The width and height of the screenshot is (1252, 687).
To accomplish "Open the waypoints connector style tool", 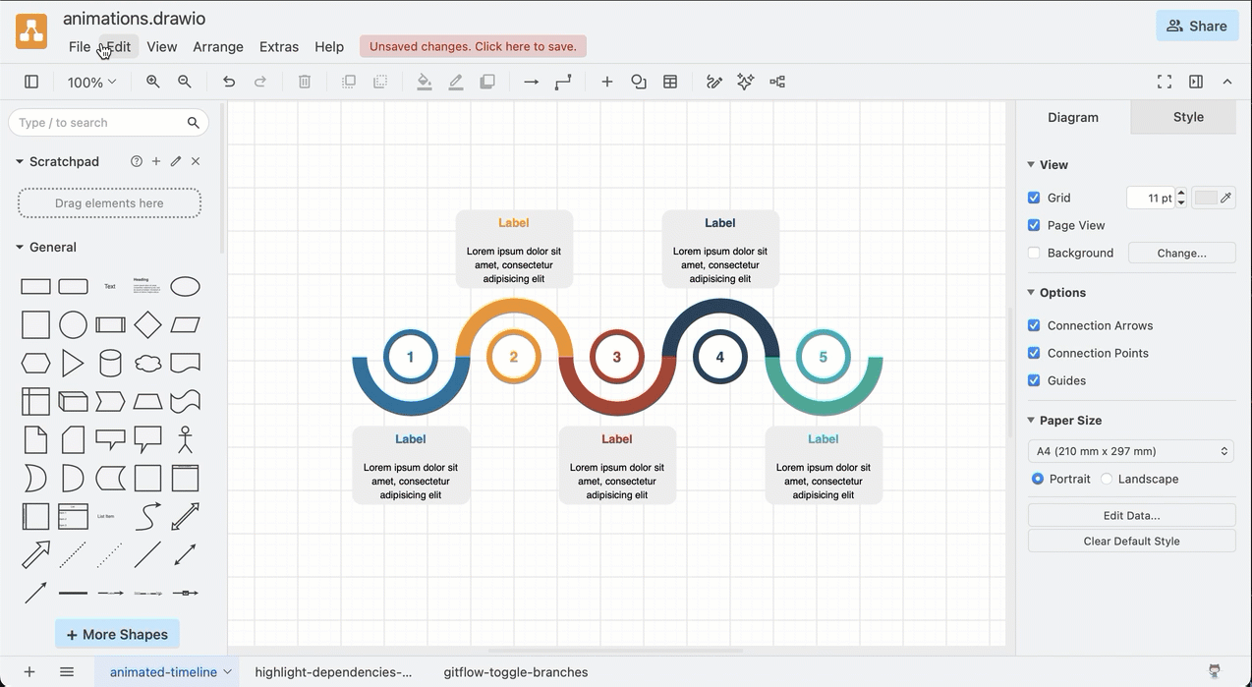I will [x=563, y=82].
